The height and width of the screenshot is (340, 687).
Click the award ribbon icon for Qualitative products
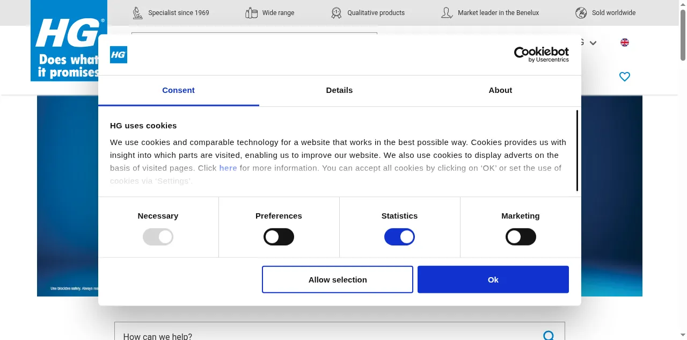pyautogui.click(x=337, y=13)
